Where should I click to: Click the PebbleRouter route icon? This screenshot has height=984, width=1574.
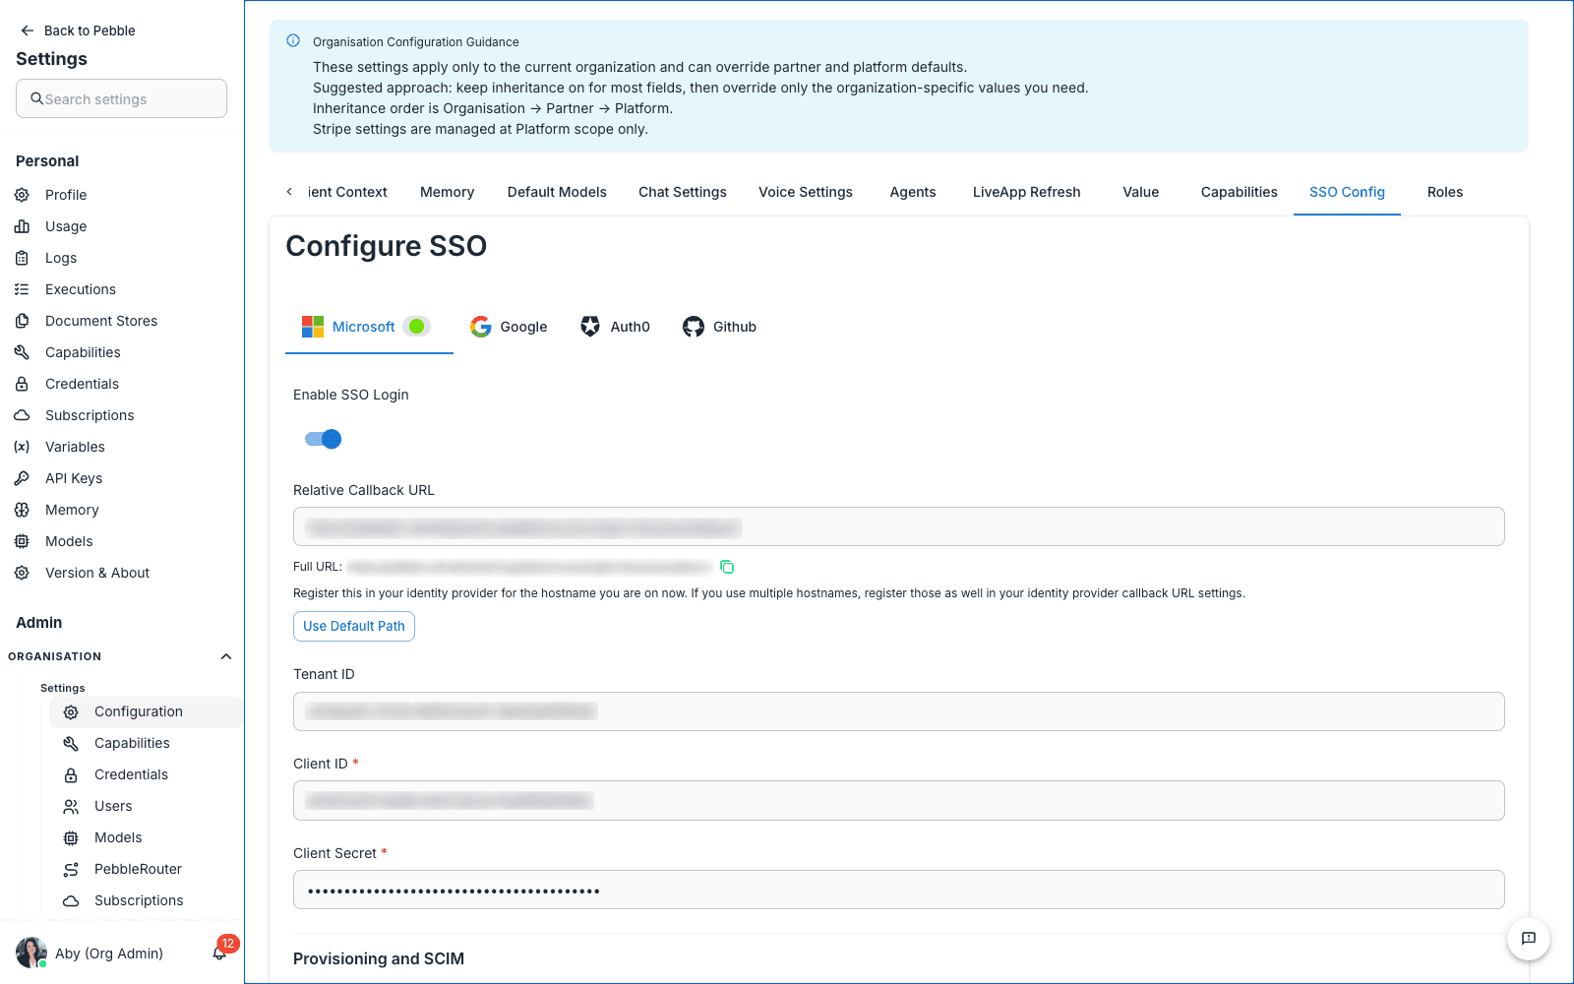tap(71, 869)
